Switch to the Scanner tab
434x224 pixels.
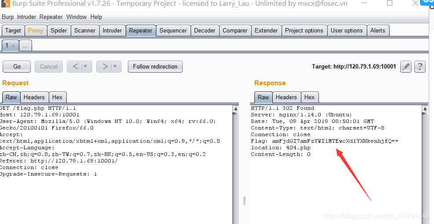[85, 30]
